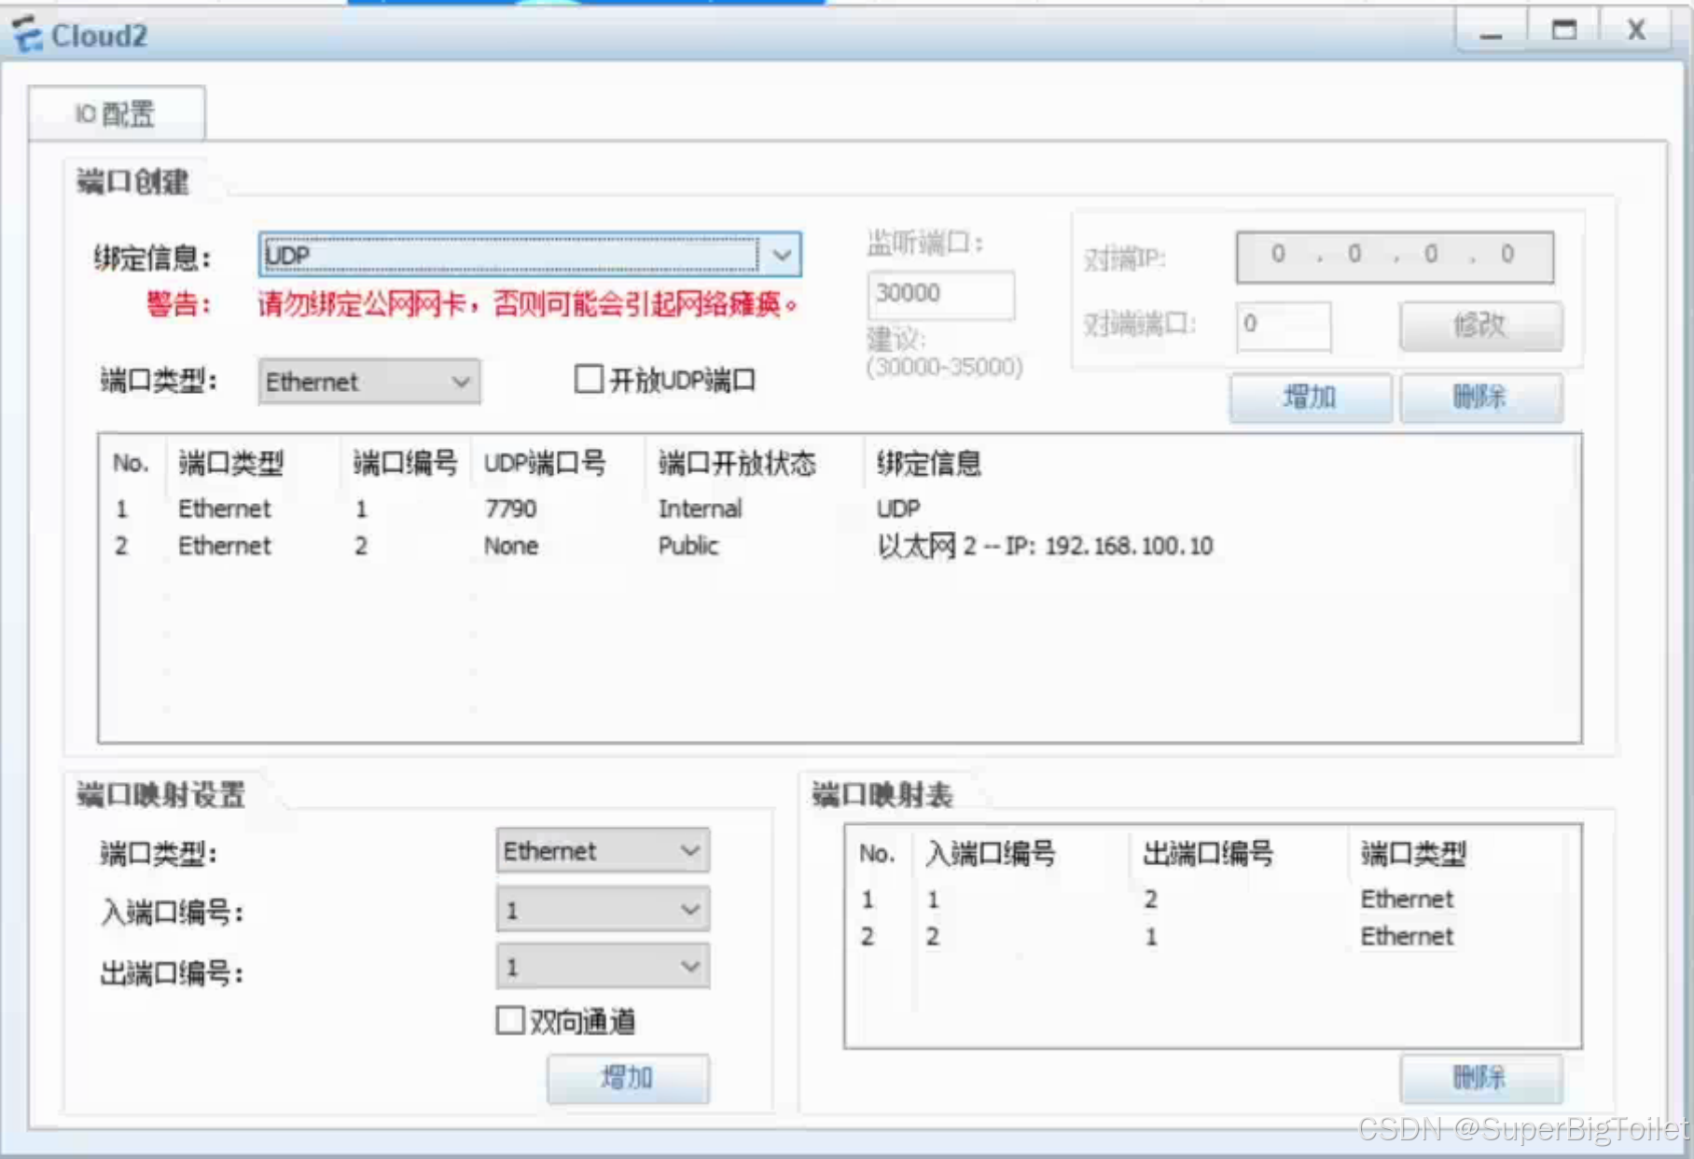Select port row with IP 192.168.100.10

(x=840, y=546)
